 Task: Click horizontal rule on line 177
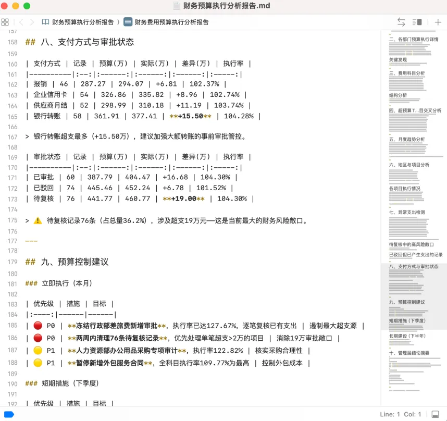point(31,241)
